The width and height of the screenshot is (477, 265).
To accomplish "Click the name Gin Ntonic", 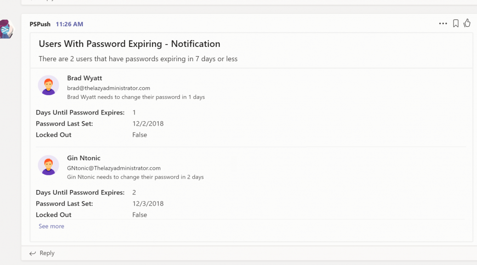I will (84, 158).
